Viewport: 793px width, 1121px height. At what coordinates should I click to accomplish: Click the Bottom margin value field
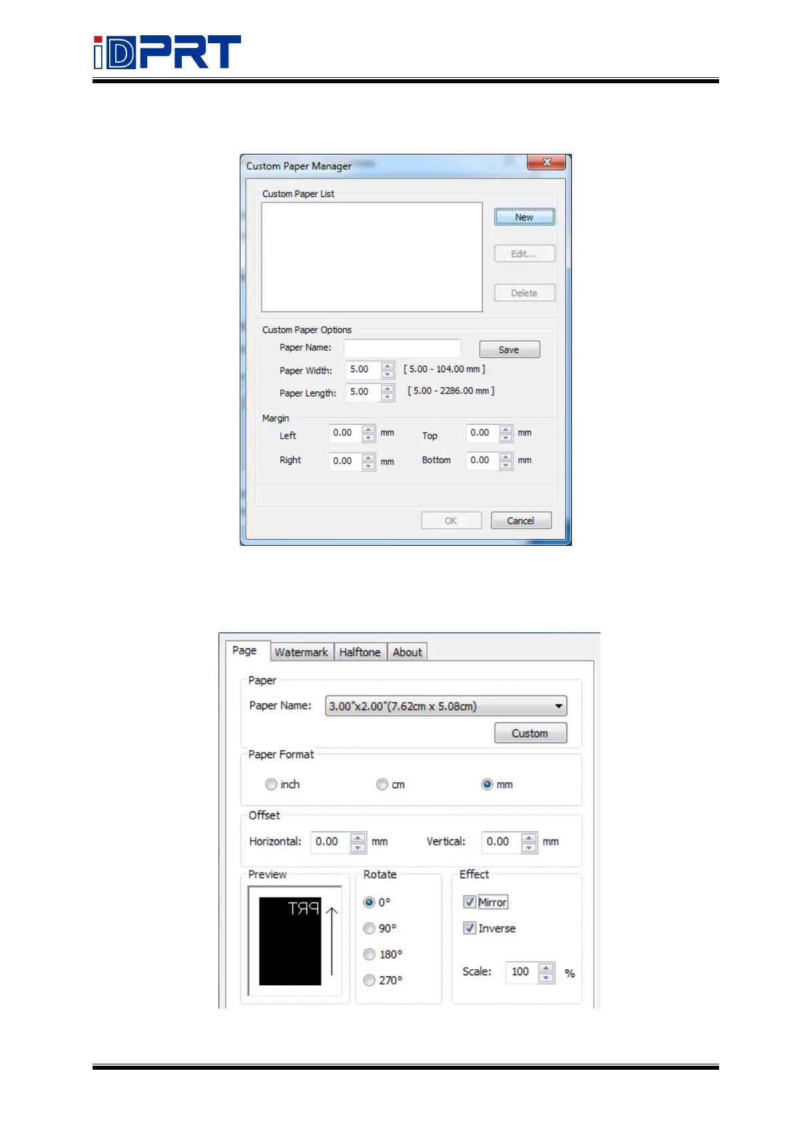click(483, 461)
